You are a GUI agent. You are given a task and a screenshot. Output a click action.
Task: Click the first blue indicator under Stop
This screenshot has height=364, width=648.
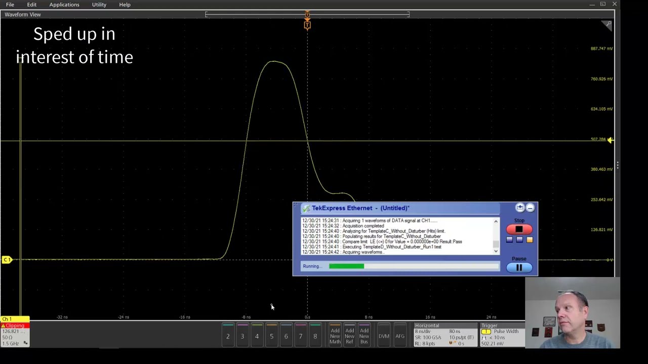pyautogui.click(x=509, y=240)
